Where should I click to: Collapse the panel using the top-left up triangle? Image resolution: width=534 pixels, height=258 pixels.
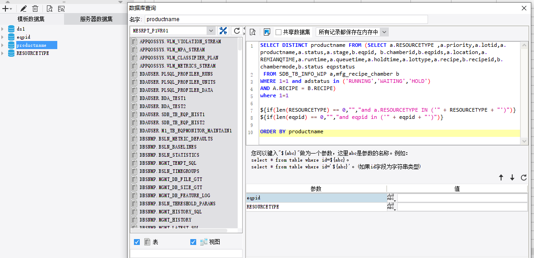pos(8,2)
